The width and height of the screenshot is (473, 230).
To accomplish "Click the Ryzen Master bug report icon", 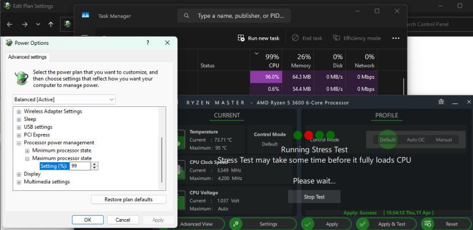I will [441, 102].
